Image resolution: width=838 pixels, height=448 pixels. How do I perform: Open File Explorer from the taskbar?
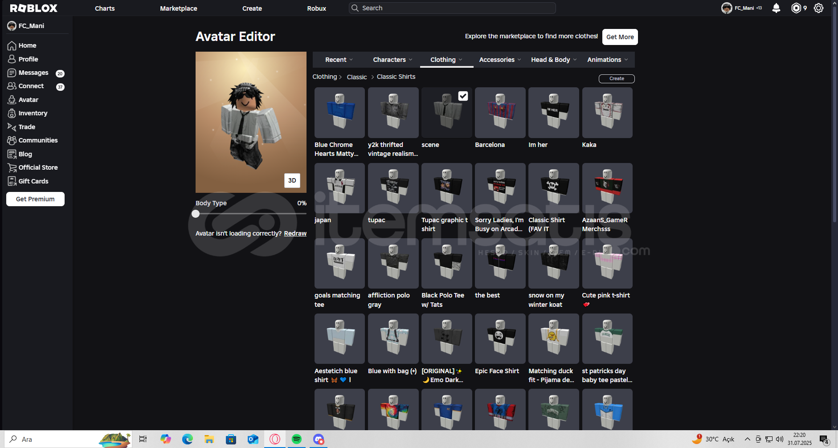pos(209,439)
